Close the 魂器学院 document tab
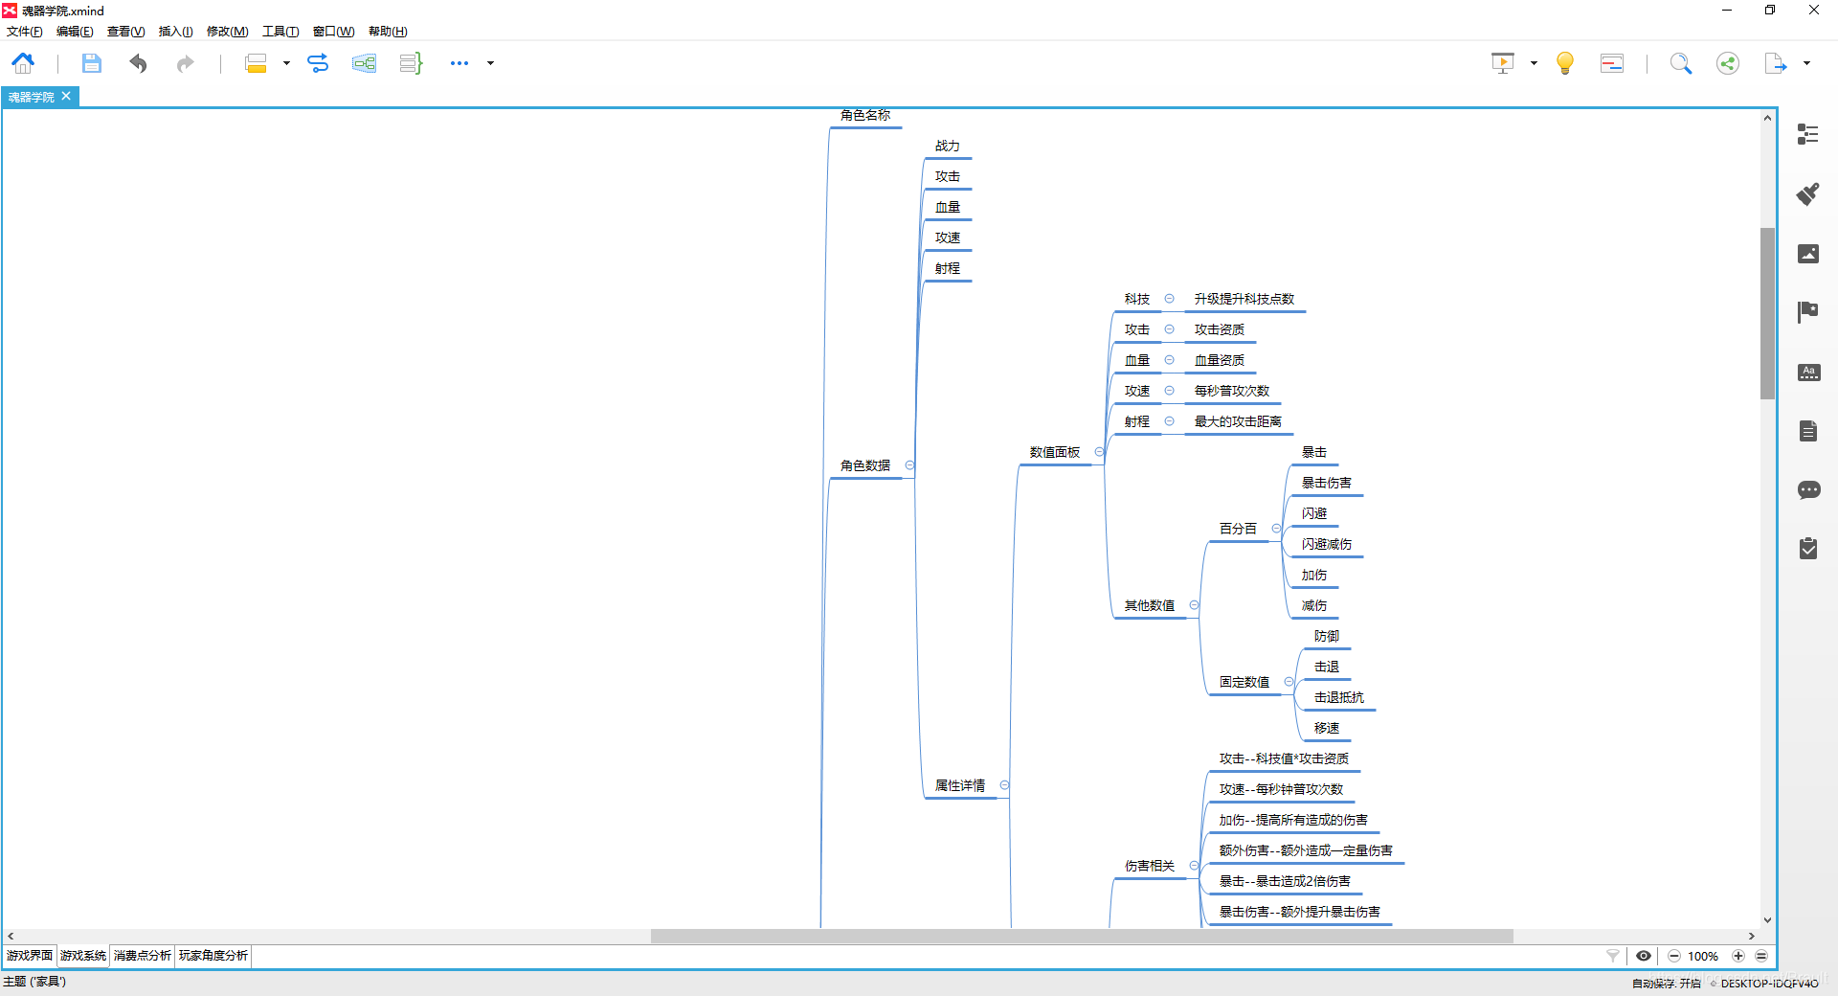Image resolution: width=1838 pixels, height=996 pixels. (x=66, y=96)
